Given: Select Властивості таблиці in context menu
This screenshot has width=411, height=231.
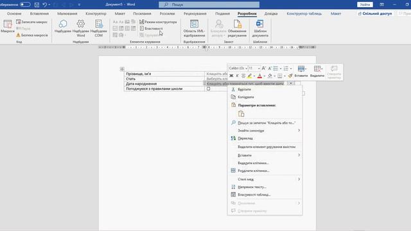Looking at the screenshot, I should pyautogui.click(x=265, y=194).
